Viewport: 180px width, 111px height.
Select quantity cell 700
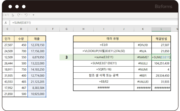click(21, 51)
